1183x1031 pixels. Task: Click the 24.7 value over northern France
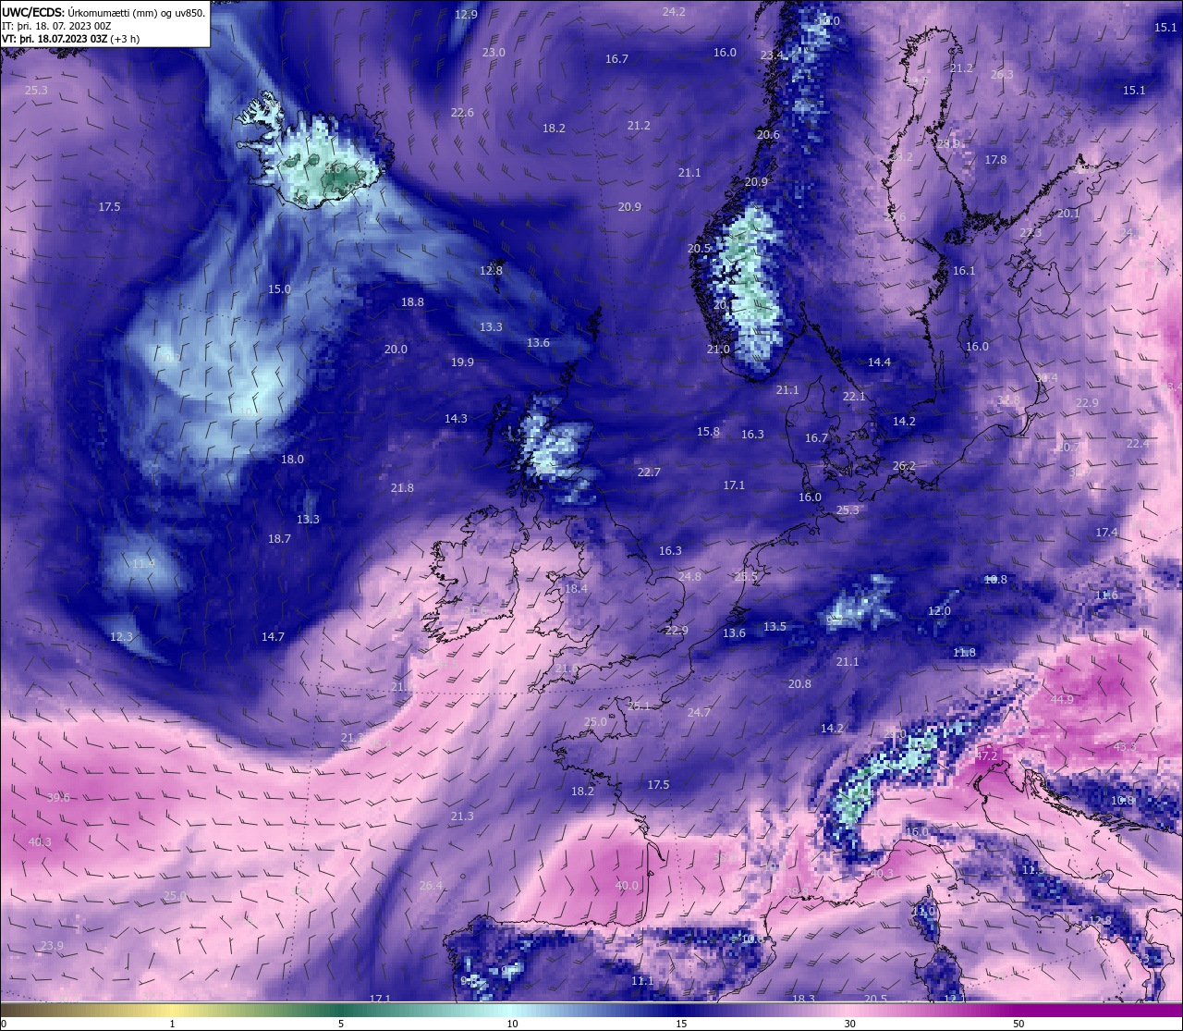pos(699,713)
